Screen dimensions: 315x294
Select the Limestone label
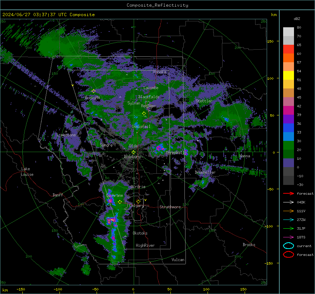pos(66,135)
